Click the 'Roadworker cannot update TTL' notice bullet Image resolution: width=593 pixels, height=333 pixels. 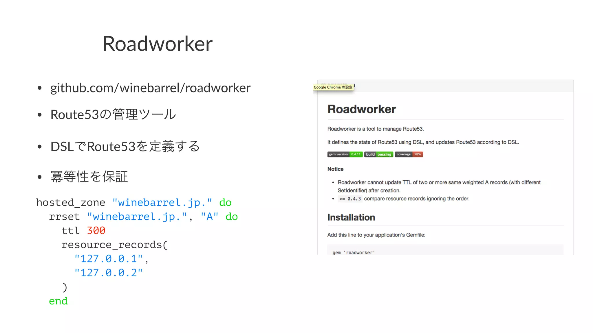[x=439, y=186]
